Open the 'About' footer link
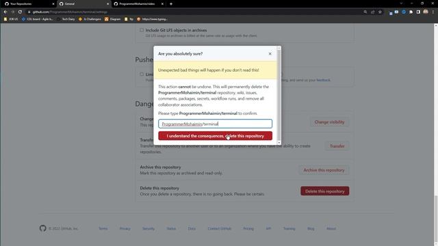Screen dimensions: 438x246 coord(331,228)
